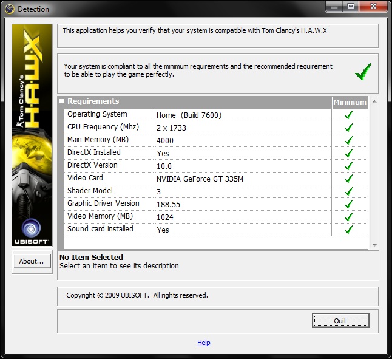The width and height of the screenshot is (392, 359).
Task: Close the Detection window
Action: click(374, 7)
